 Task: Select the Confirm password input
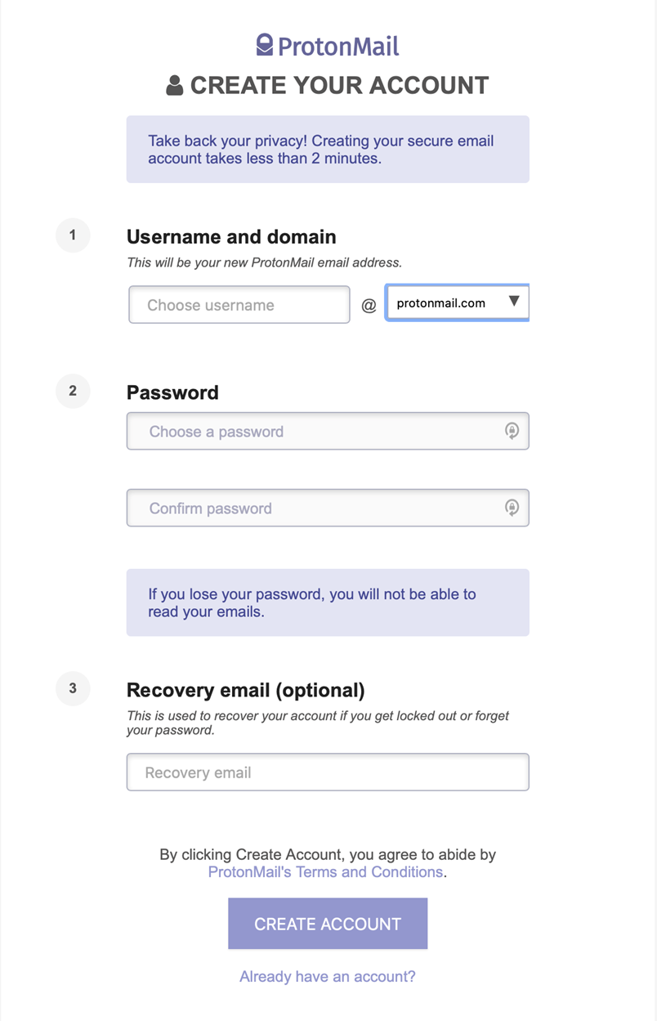[328, 508]
